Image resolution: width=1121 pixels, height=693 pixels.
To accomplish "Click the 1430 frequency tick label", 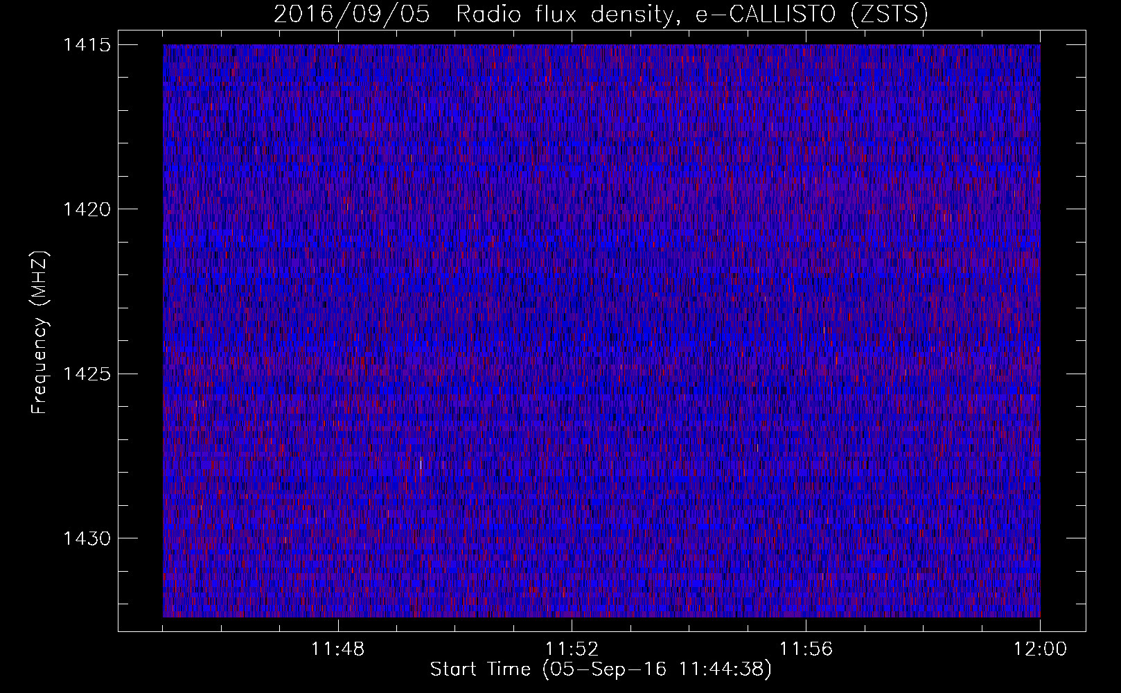I will 87,538.
